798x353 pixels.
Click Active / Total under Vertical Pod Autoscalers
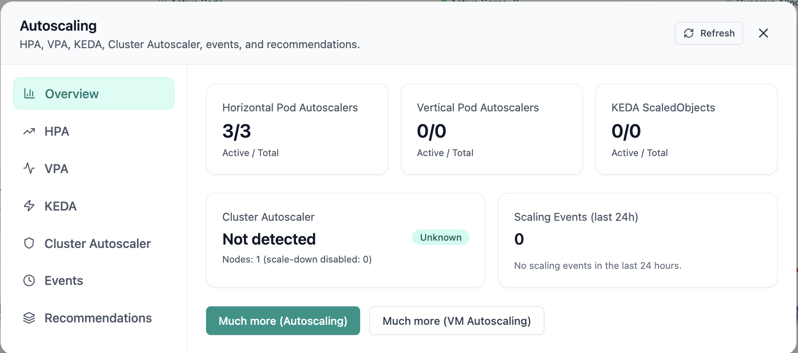(445, 153)
